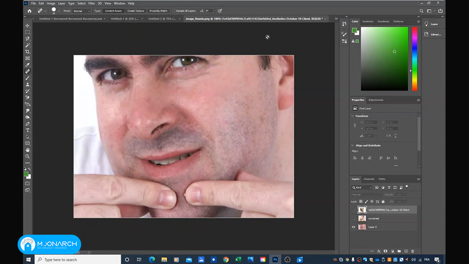
Task: Choose the Proximity Match type button
Action: [158, 11]
